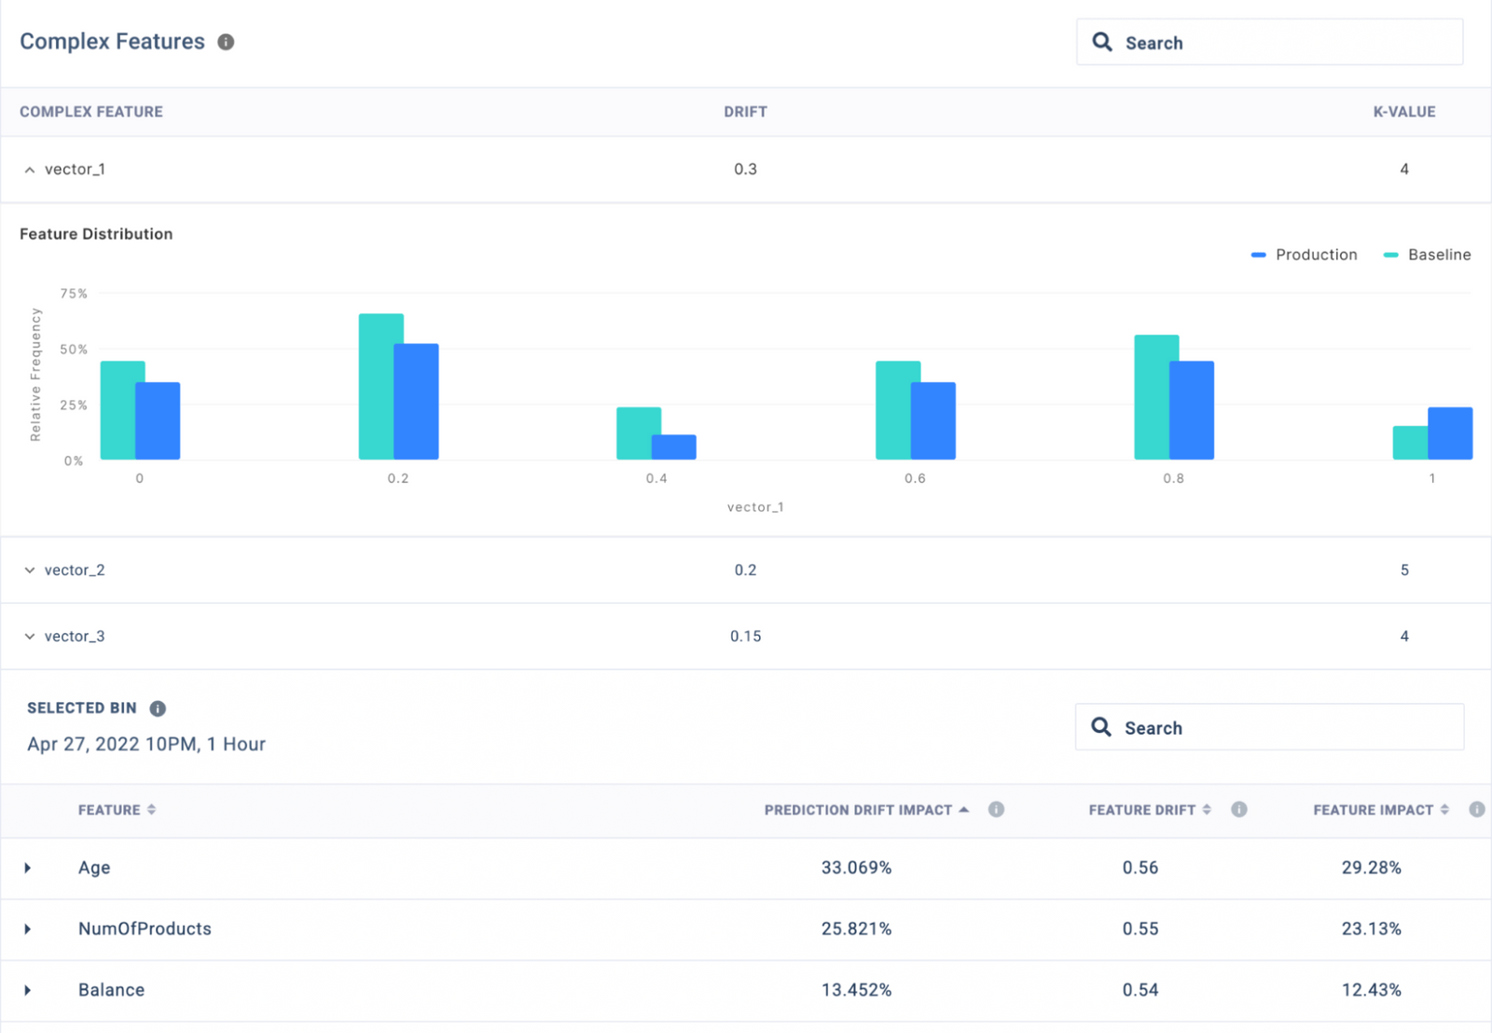Open Prediction Drift Impact info tooltip icon

996,809
